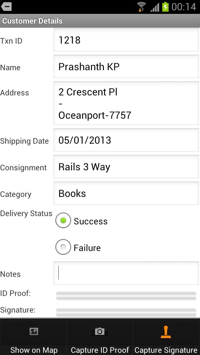
Task: Tap the Category field showing Books
Action: [126, 194]
